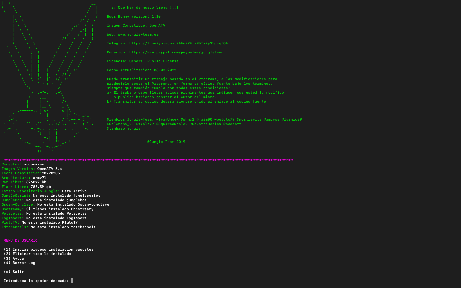This screenshot has width=461, height=288.
Task: Click the @tanharo_jungle member handle
Action: pyautogui.click(x=124, y=128)
